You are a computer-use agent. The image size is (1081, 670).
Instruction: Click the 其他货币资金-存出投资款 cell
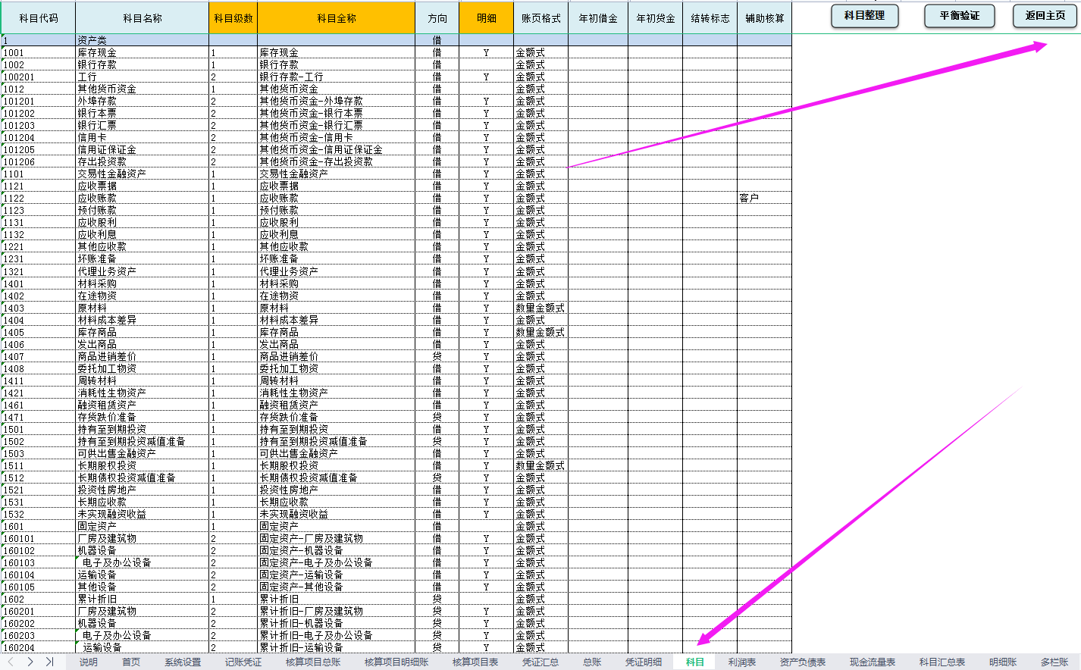[337, 162]
